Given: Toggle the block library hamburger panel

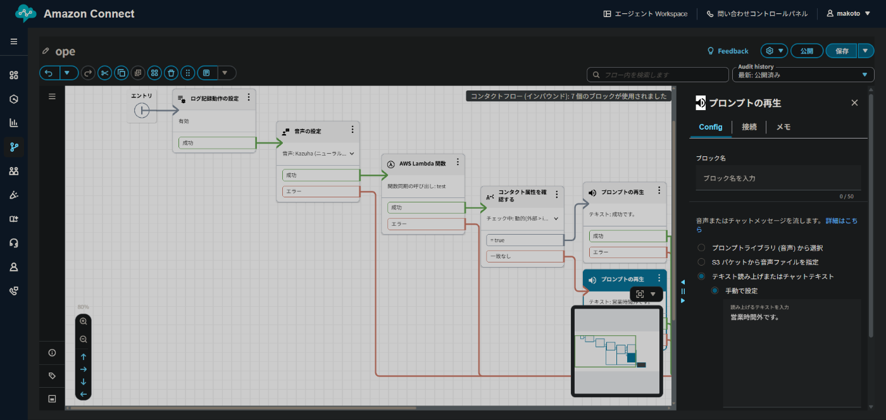Looking at the screenshot, I should pyautogui.click(x=53, y=96).
